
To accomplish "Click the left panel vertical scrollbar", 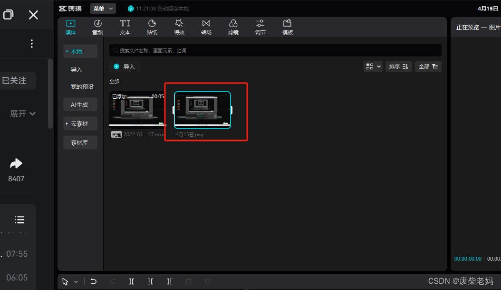I will [x=50, y=94].
